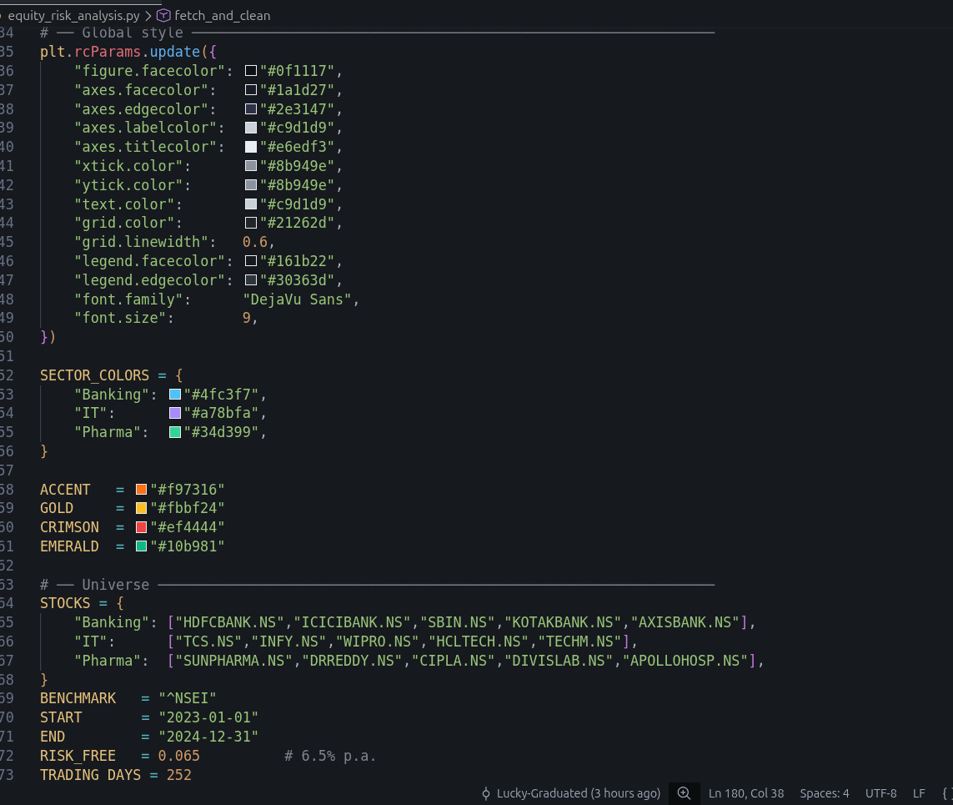Click "ICICIBANK.NS" ticker string
953x805 pixels.
pos(352,622)
